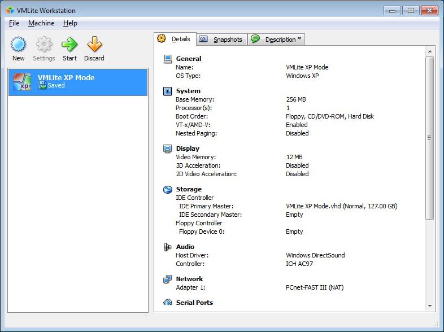Click the Windows DirectSound host driver value
The height and width of the screenshot is (332, 444).
point(315,255)
